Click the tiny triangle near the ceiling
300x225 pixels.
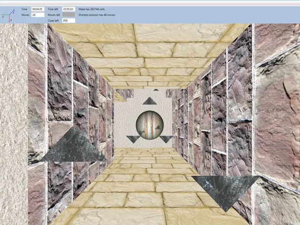(156, 90)
